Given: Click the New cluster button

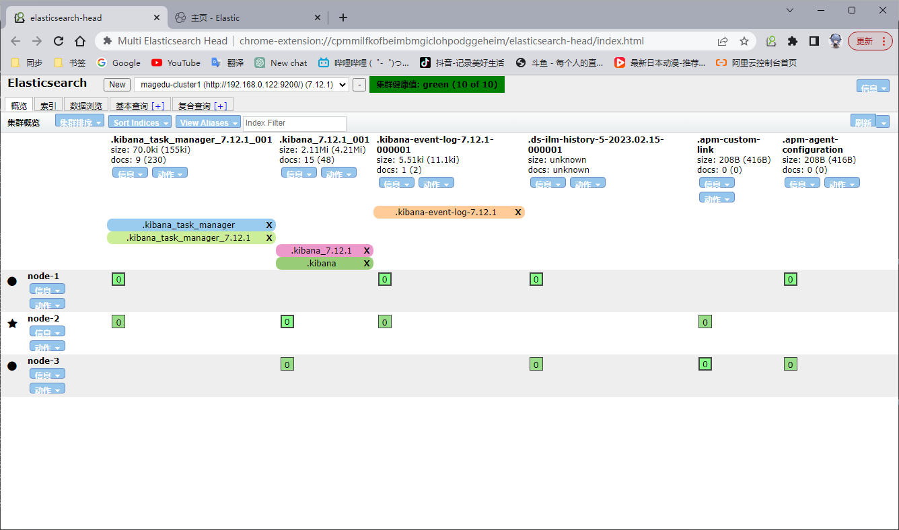Looking at the screenshot, I should pyautogui.click(x=117, y=84).
